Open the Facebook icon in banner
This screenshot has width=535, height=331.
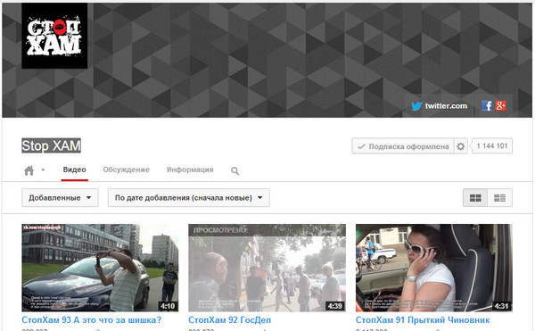point(487,106)
